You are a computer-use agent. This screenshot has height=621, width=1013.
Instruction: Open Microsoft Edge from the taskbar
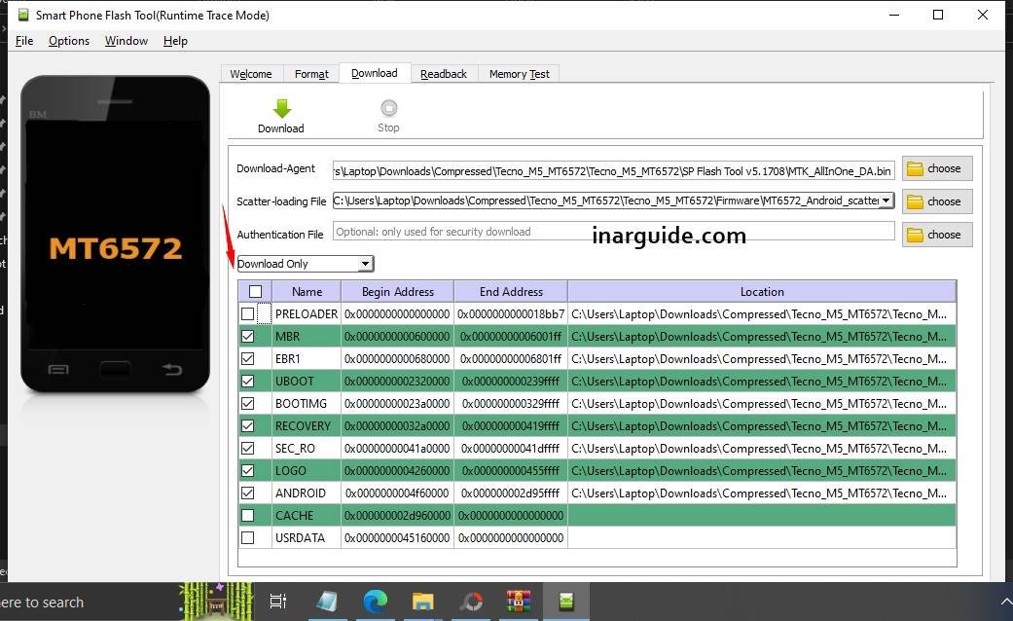pos(375,601)
